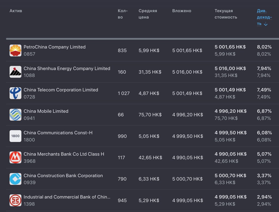
Task: Click ticker 0941
Action: tap(29, 118)
